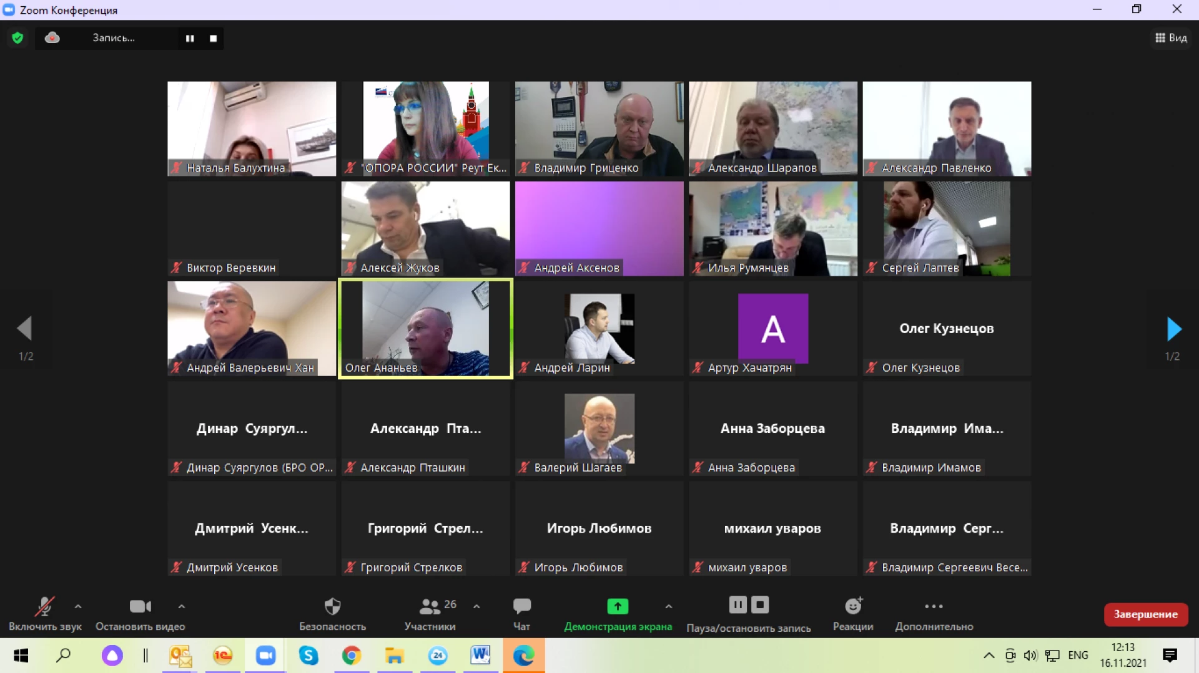Select Владимир Гриценко video tile
This screenshot has height=673, width=1199.
[x=599, y=128]
